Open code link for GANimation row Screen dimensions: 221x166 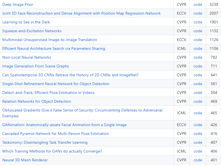(198, 125)
